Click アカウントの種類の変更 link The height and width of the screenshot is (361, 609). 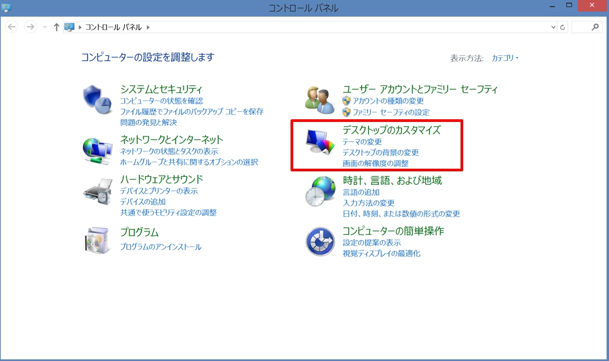point(388,101)
